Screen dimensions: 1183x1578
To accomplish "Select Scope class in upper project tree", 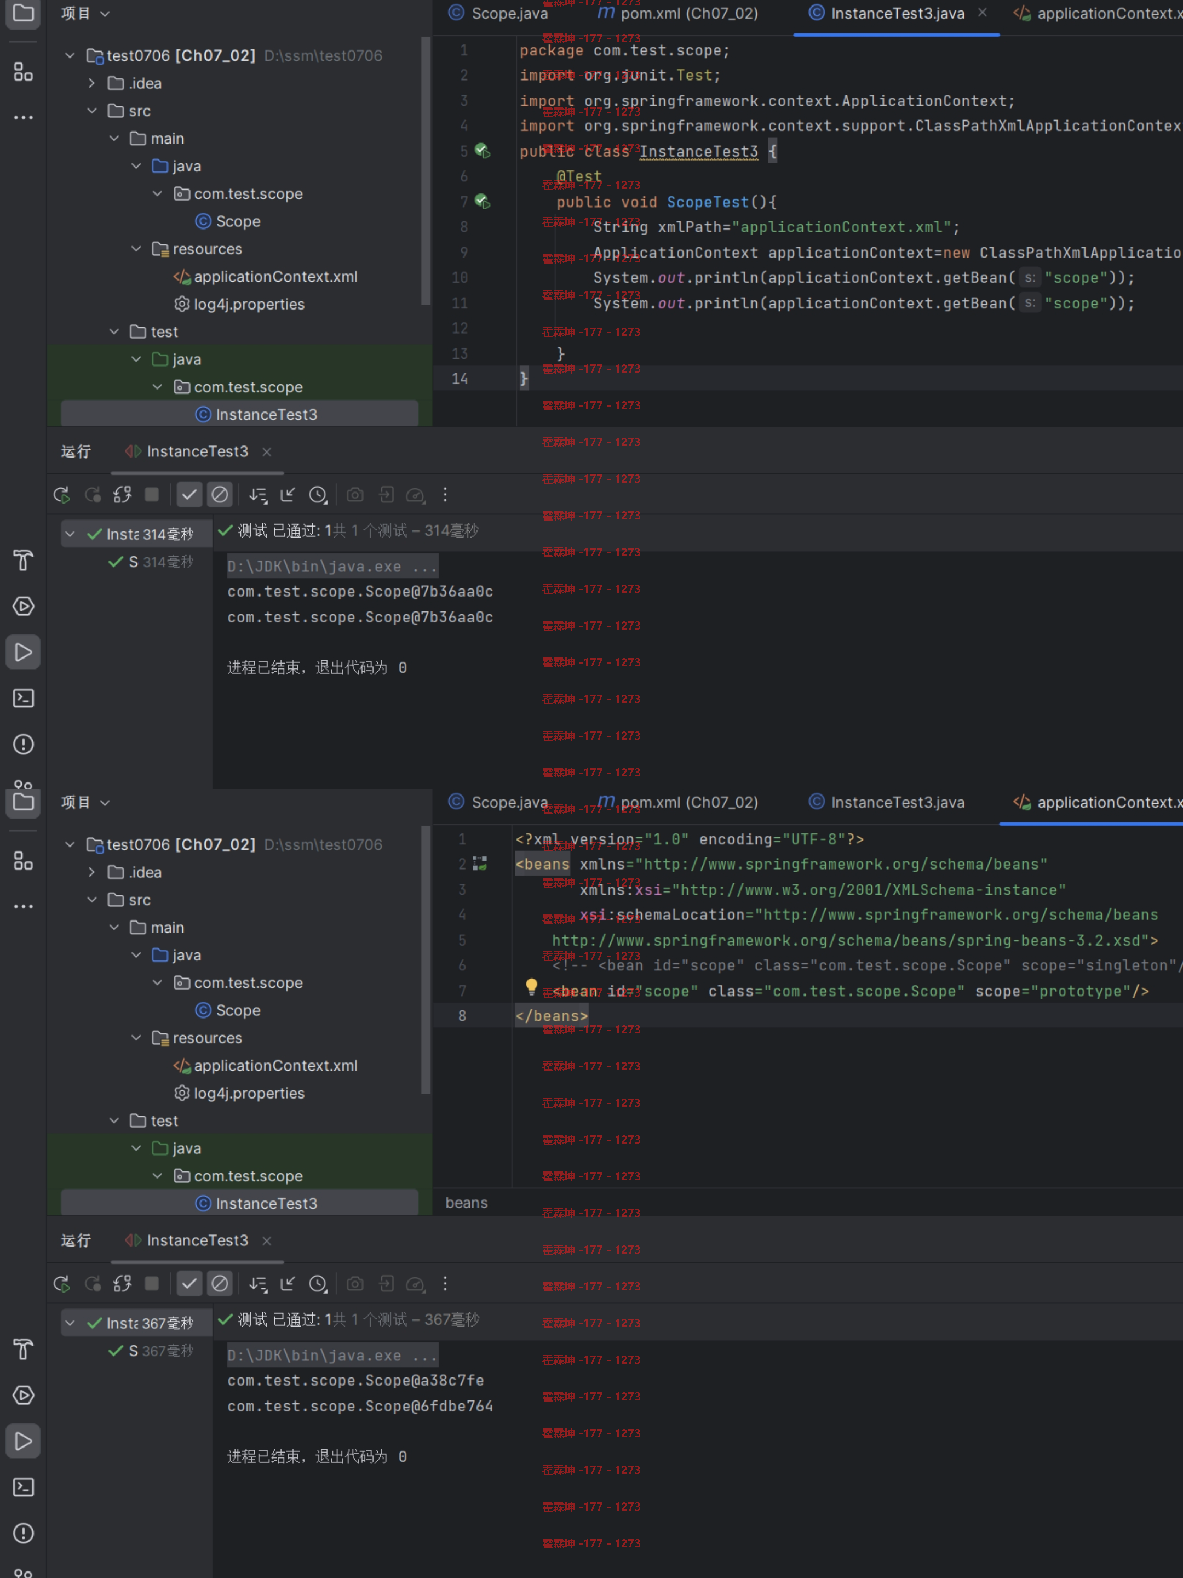I will click(x=227, y=221).
